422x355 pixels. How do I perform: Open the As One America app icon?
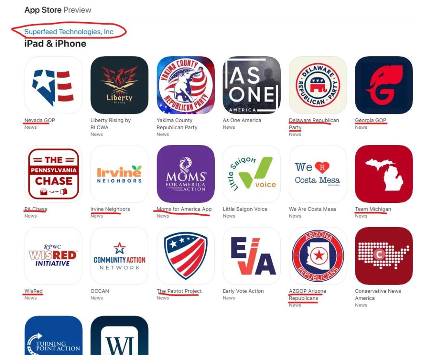(252, 85)
